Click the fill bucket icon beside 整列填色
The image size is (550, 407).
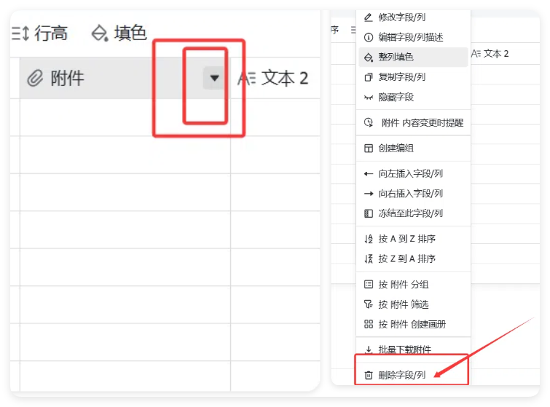(369, 57)
